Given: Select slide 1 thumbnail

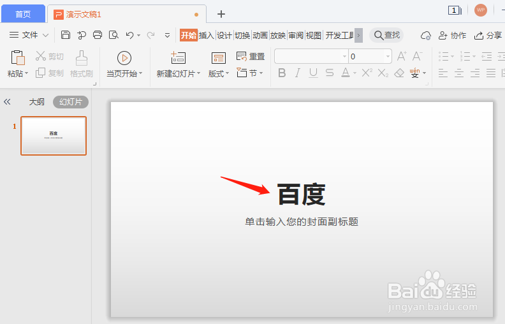Looking at the screenshot, I should coord(54,136).
